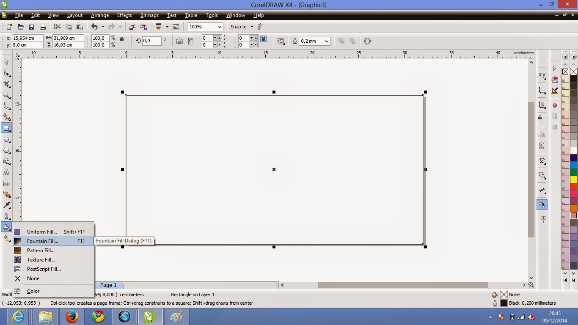
Task: Click the Import icon
Action: 133,27
